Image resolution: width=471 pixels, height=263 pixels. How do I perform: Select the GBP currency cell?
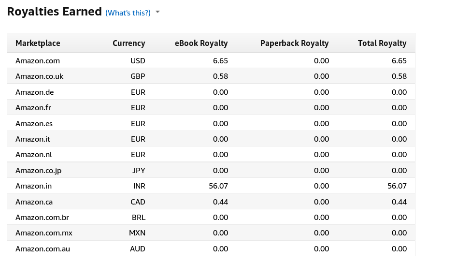[x=138, y=76]
